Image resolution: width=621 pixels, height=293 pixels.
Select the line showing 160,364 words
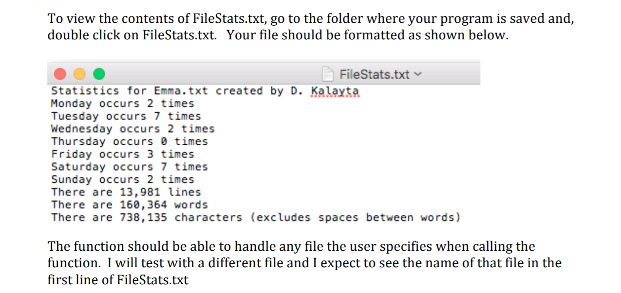(x=129, y=205)
